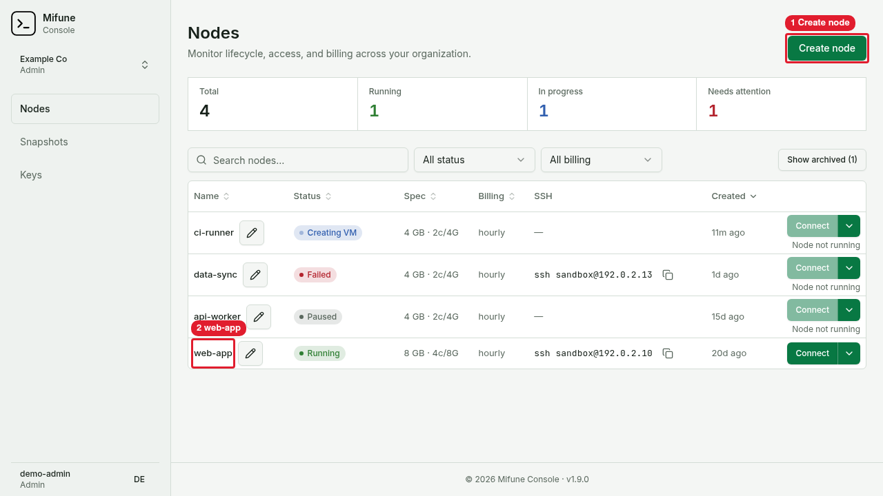Viewport: 883px width, 496px height.
Task: Click Connect for the data-sync node
Action: pyautogui.click(x=812, y=268)
